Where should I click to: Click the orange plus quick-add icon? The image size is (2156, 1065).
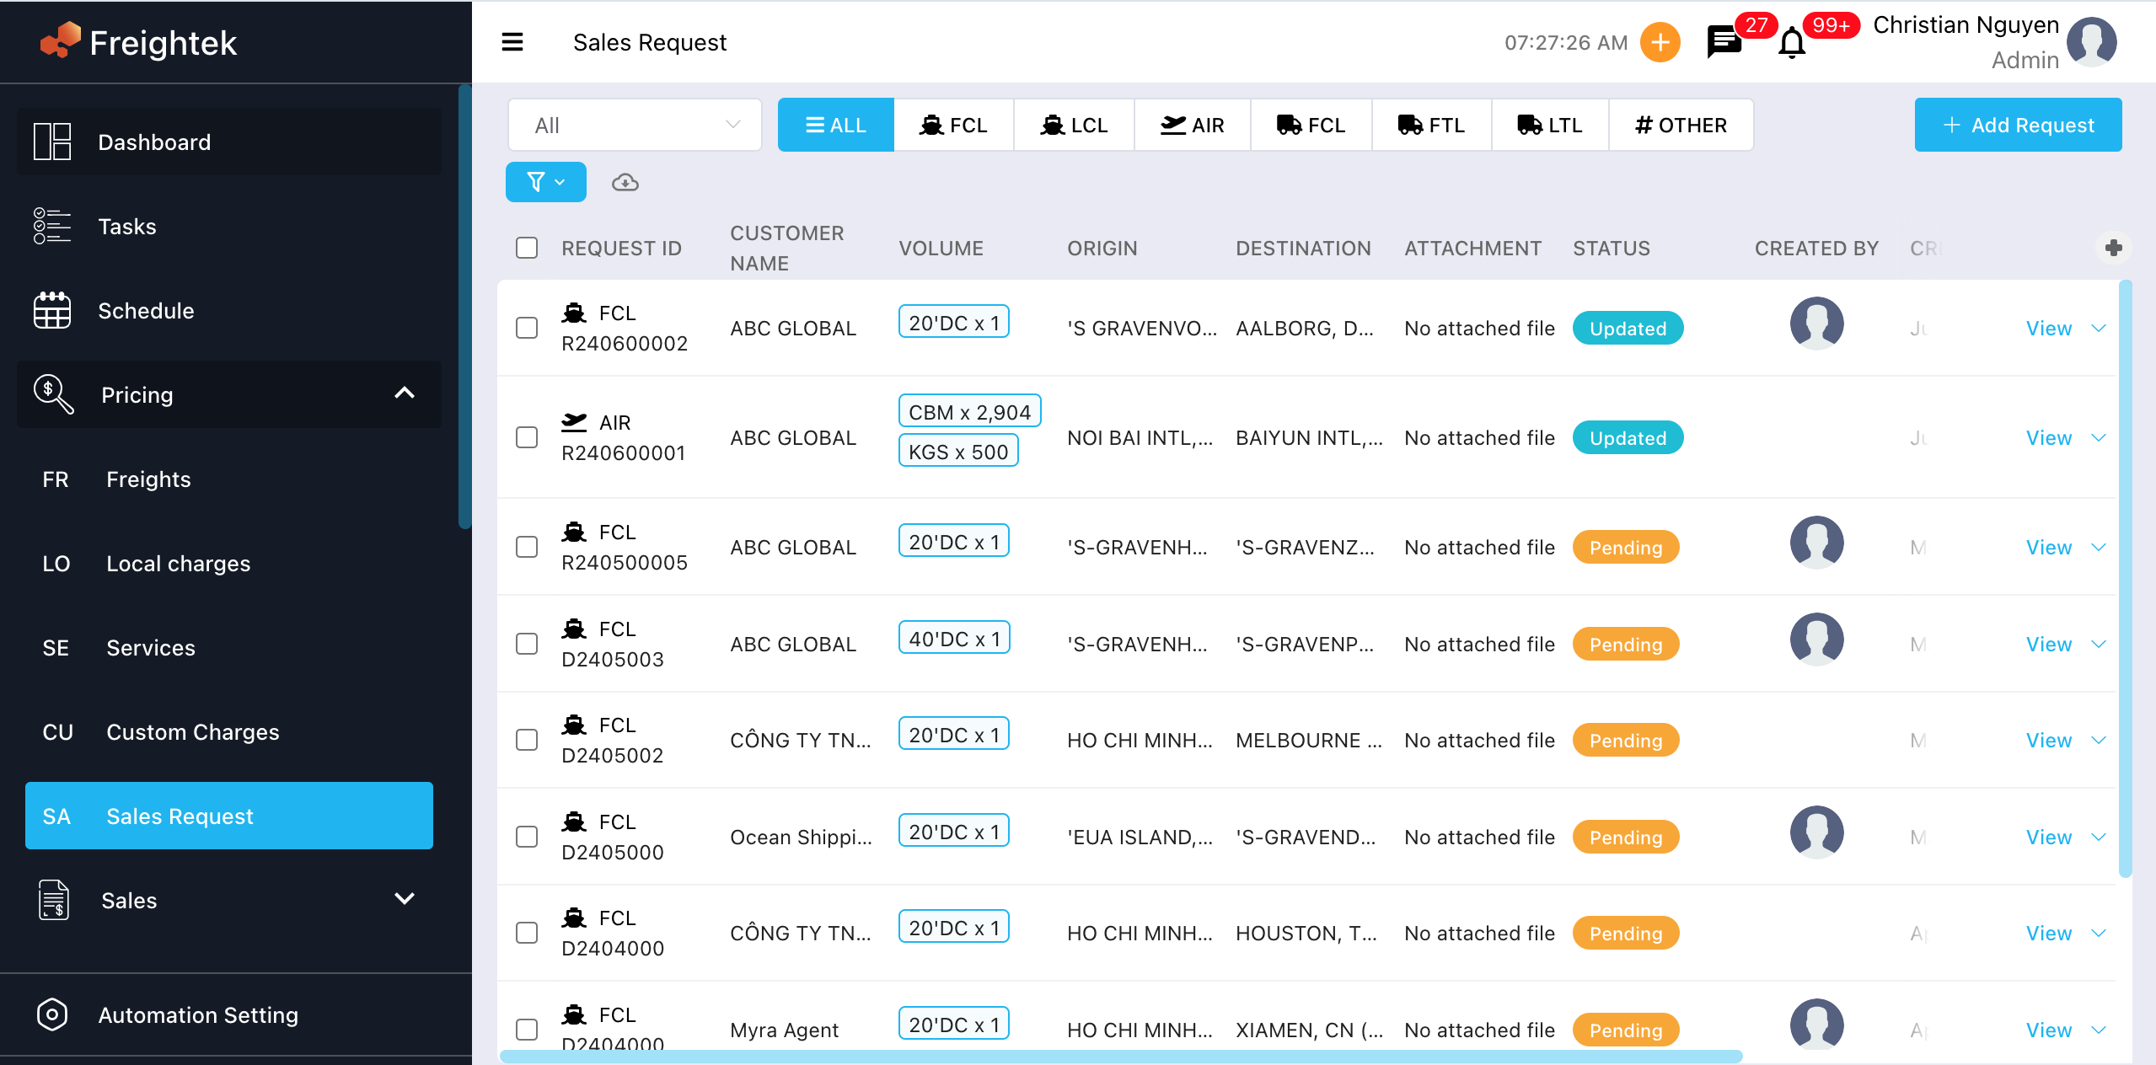(x=1660, y=42)
